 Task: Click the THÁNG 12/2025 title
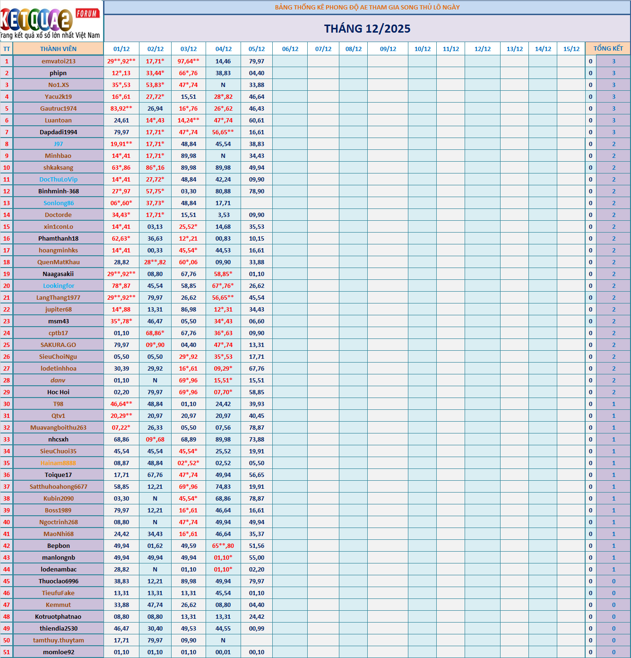click(x=367, y=29)
